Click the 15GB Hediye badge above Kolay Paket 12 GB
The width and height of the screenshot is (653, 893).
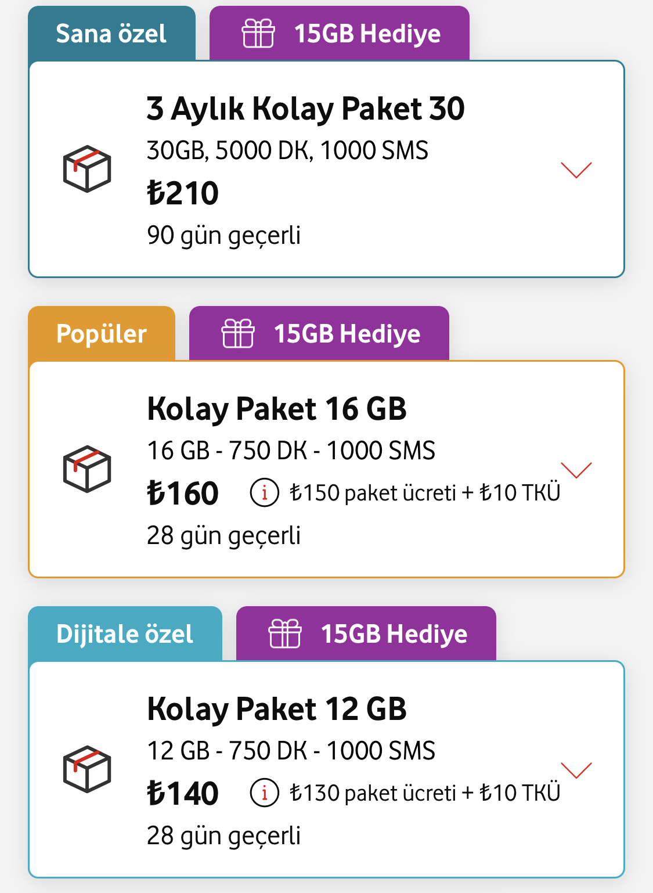tap(366, 633)
